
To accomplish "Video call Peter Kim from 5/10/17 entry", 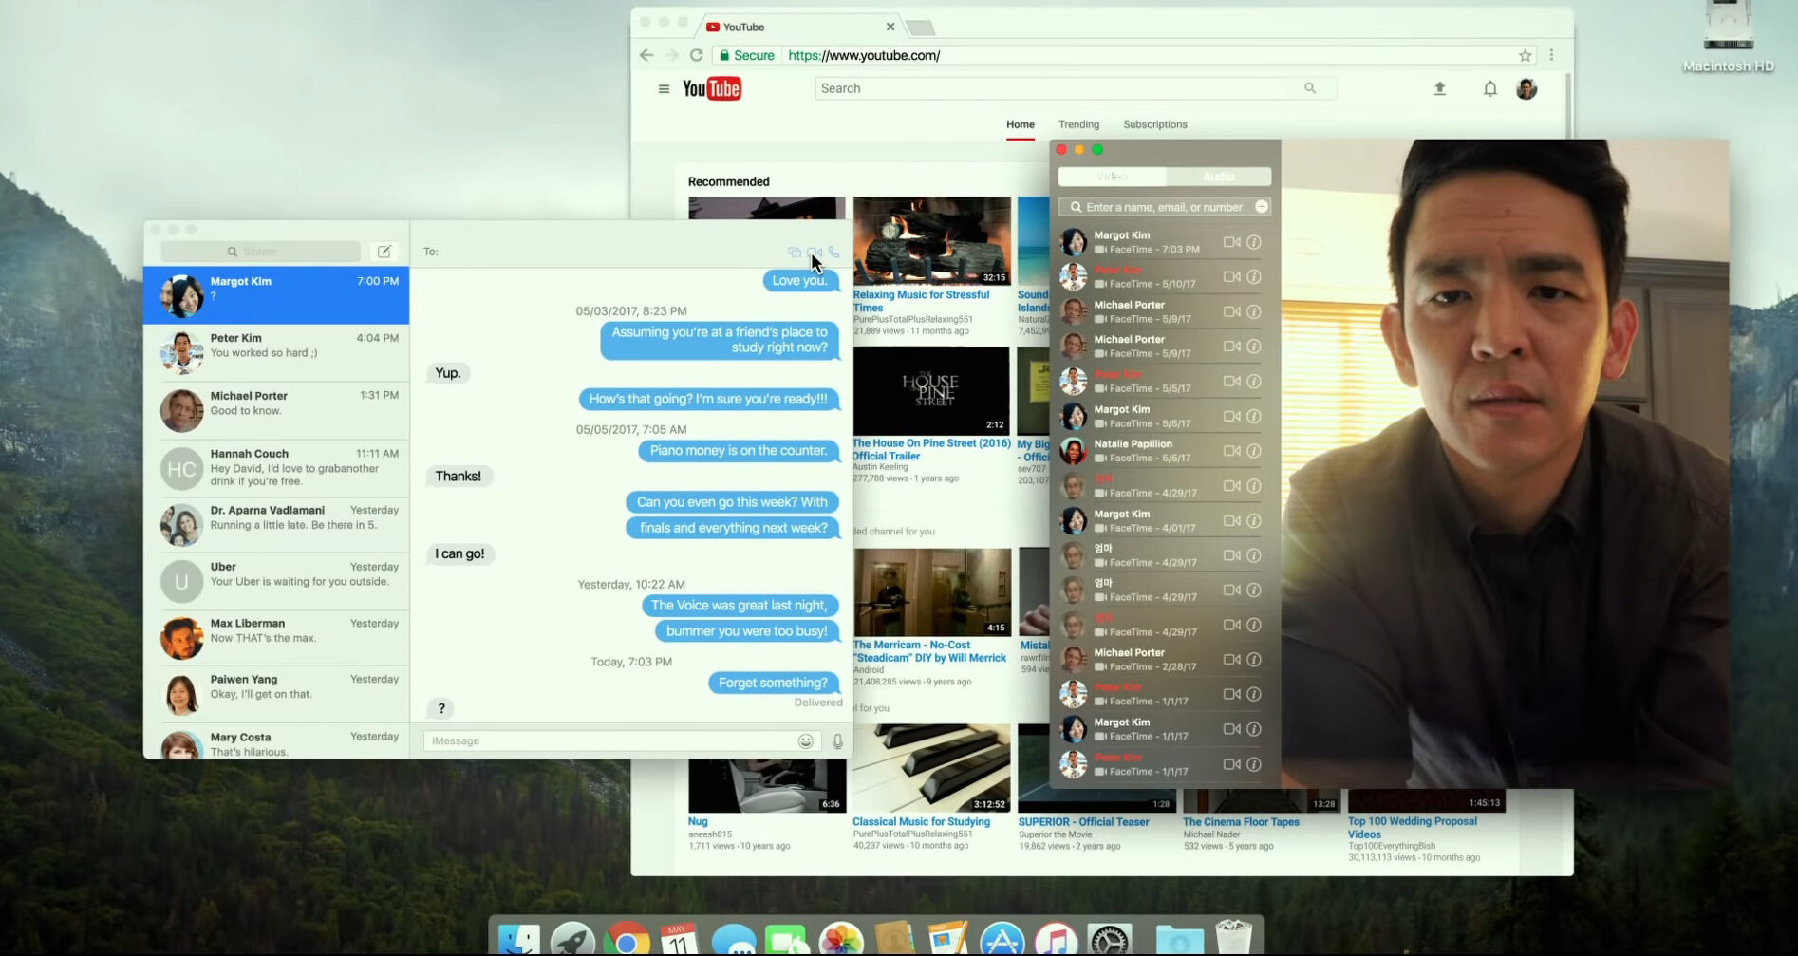I will 1231,277.
